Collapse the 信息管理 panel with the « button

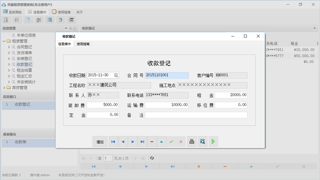tap(66, 28)
